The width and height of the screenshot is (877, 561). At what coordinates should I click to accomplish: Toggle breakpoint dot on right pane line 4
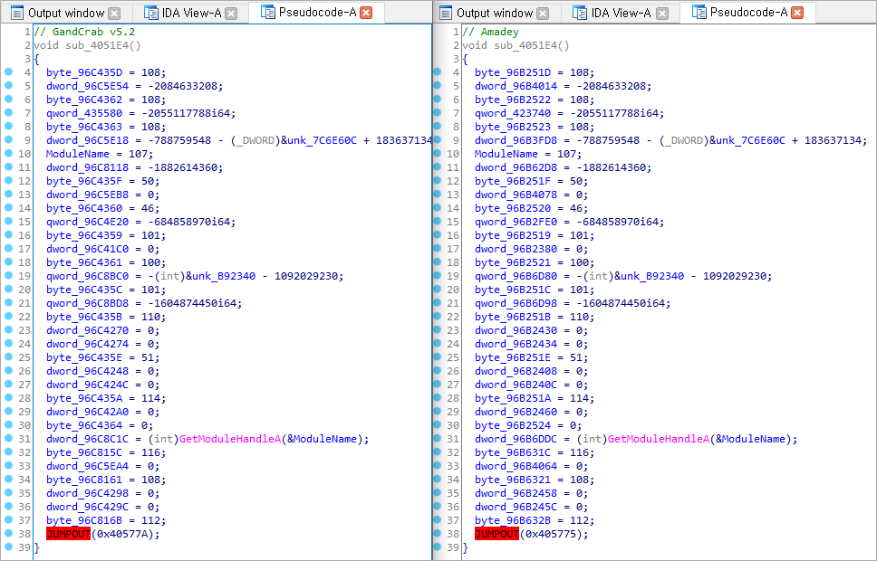pyautogui.click(x=438, y=72)
